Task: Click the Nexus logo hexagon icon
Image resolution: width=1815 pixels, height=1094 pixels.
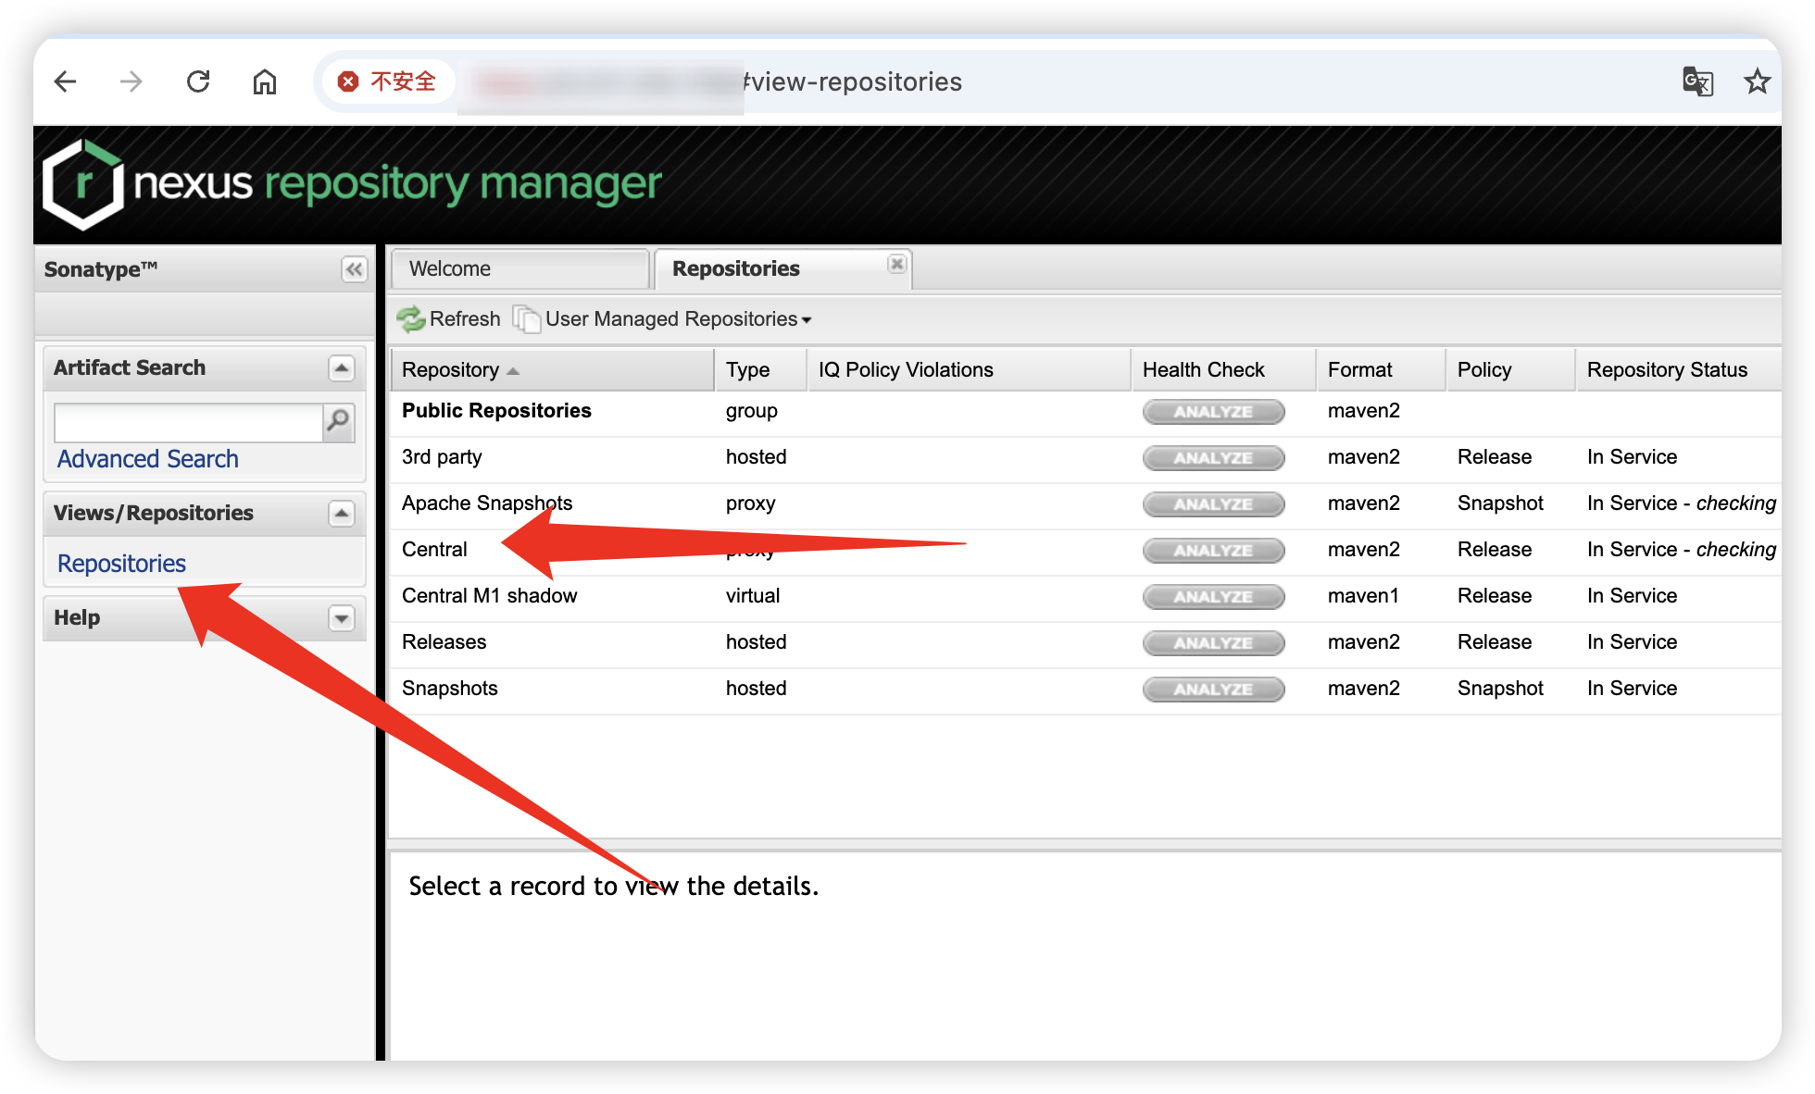Action: pos(83,184)
